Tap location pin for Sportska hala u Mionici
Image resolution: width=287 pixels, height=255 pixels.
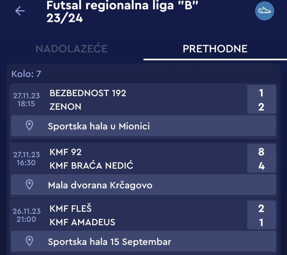[29, 126]
